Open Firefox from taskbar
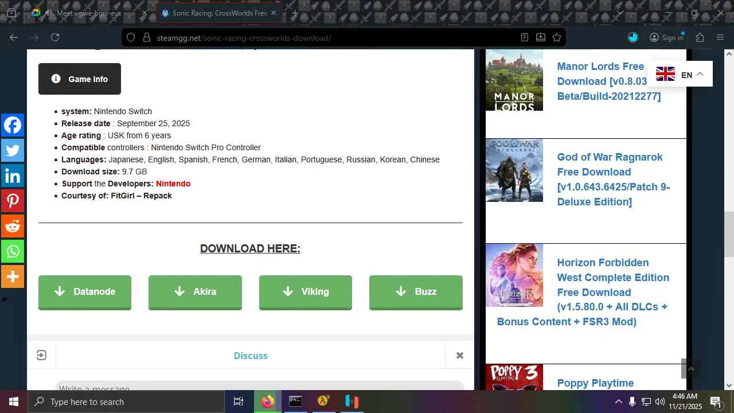The height and width of the screenshot is (413, 734). point(267,402)
